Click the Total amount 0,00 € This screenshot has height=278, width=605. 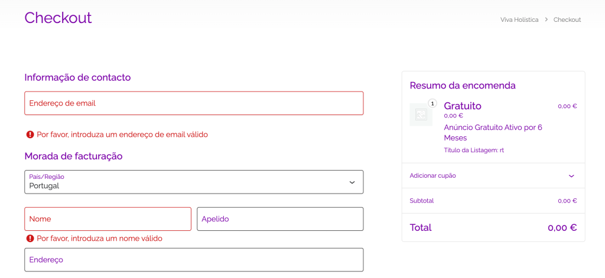pyautogui.click(x=562, y=228)
